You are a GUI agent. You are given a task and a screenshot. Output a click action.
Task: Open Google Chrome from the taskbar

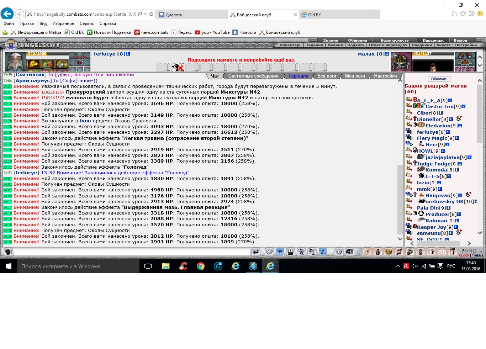point(201,266)
